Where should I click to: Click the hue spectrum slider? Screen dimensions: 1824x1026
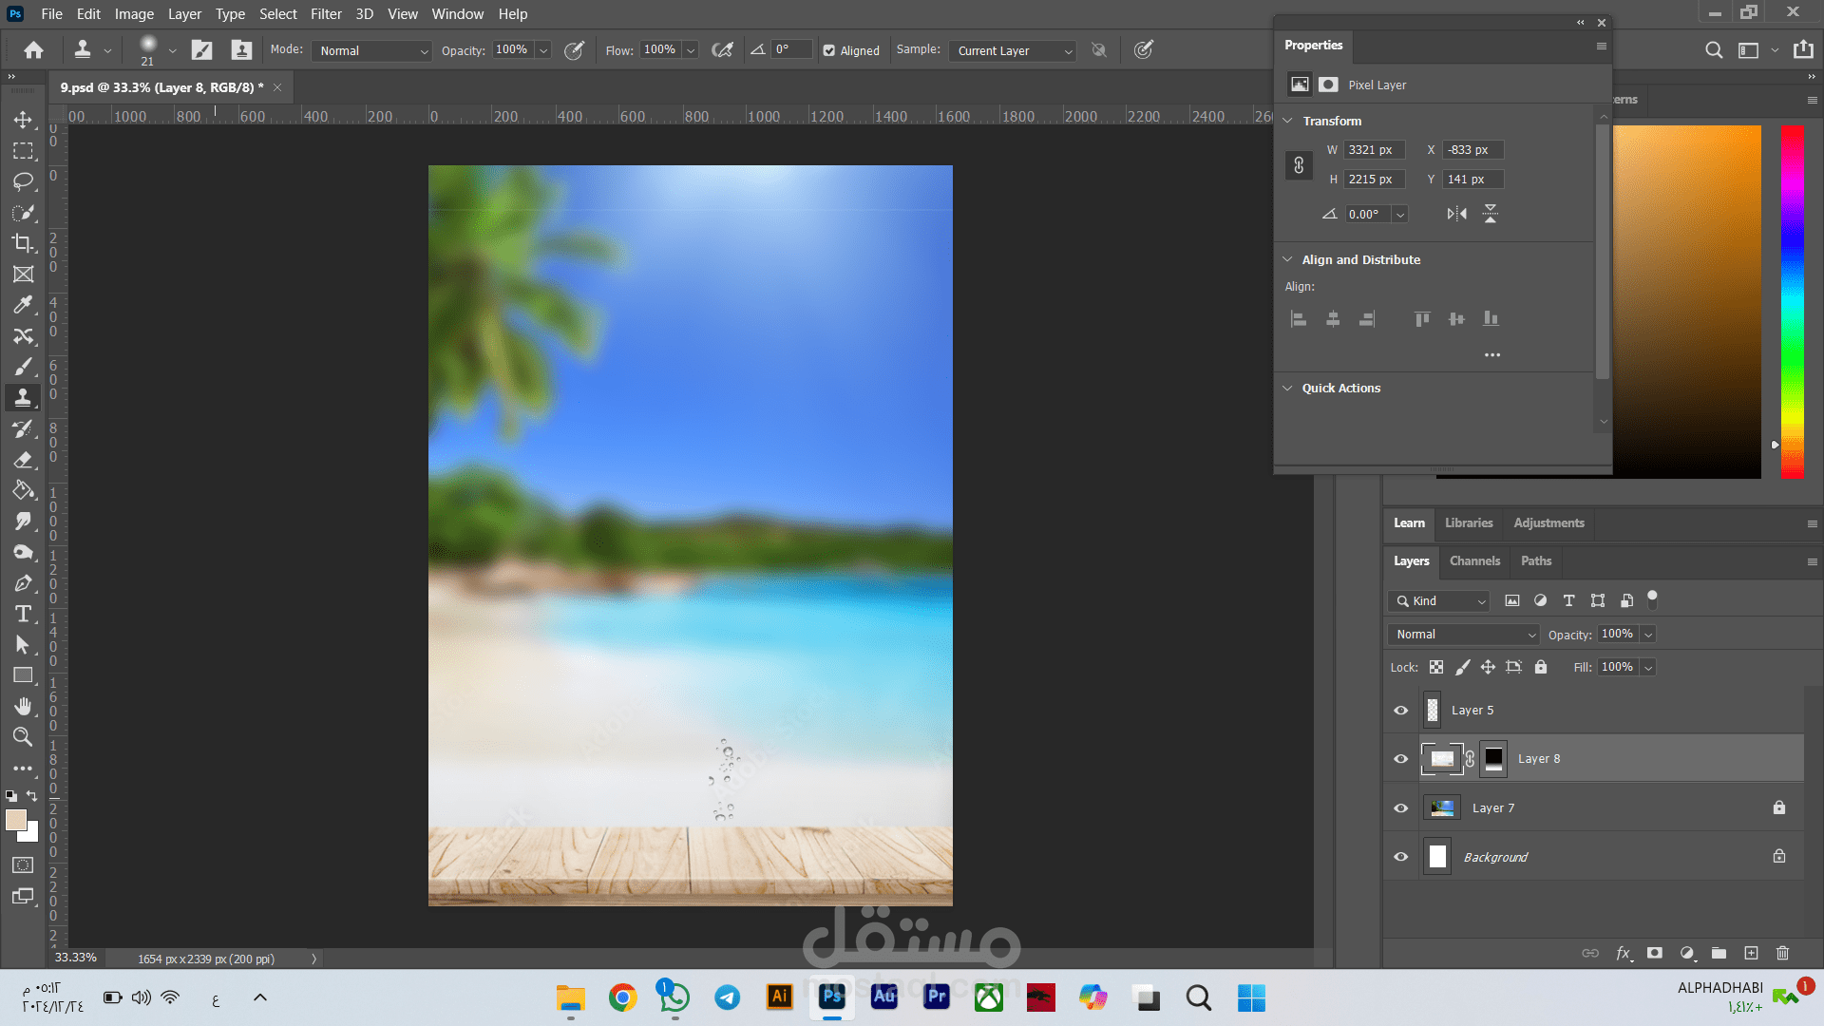(x=1793, y=301)
